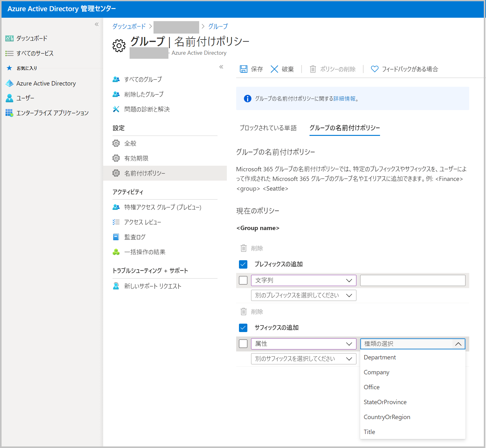This screenshot has height=448, width=486.
Task: Click the フィードバック heart icon
Action: pos(375,69)
